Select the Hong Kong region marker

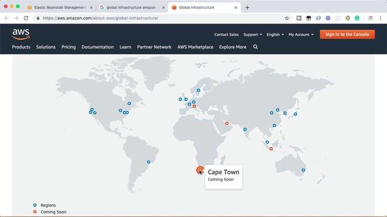(274, 125)
